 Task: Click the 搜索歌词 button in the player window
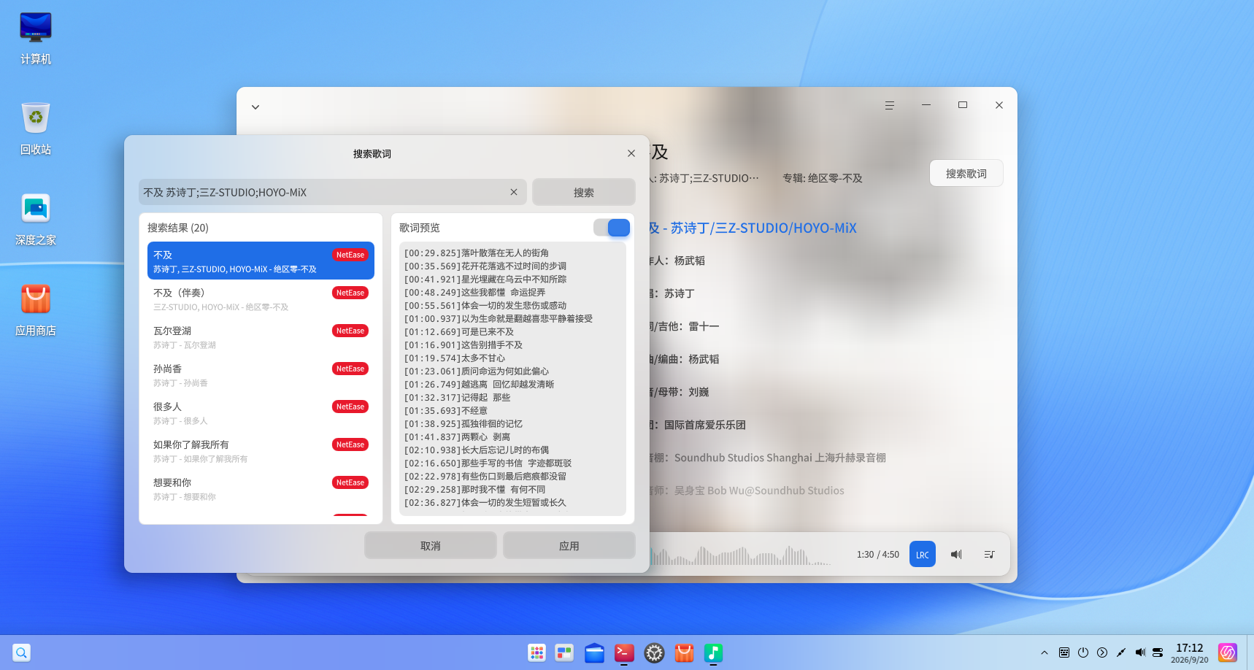tap(966, 173)
